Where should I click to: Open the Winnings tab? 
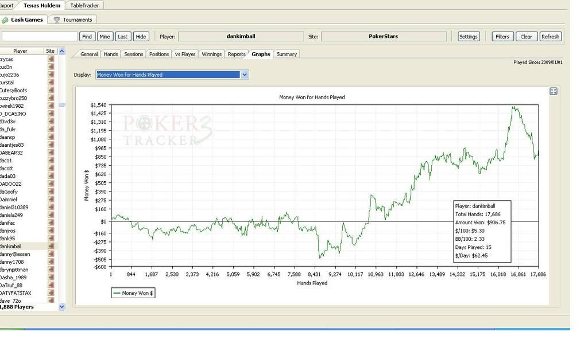[x=211, y=54]
